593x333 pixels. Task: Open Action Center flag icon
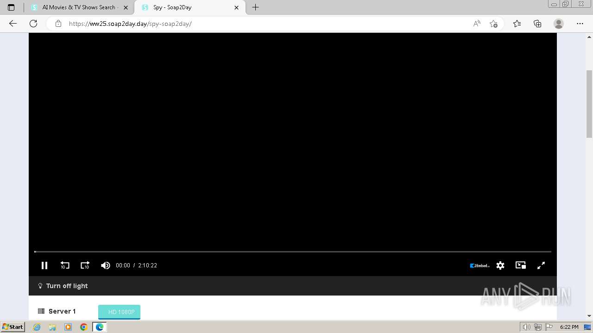point(549,327)
